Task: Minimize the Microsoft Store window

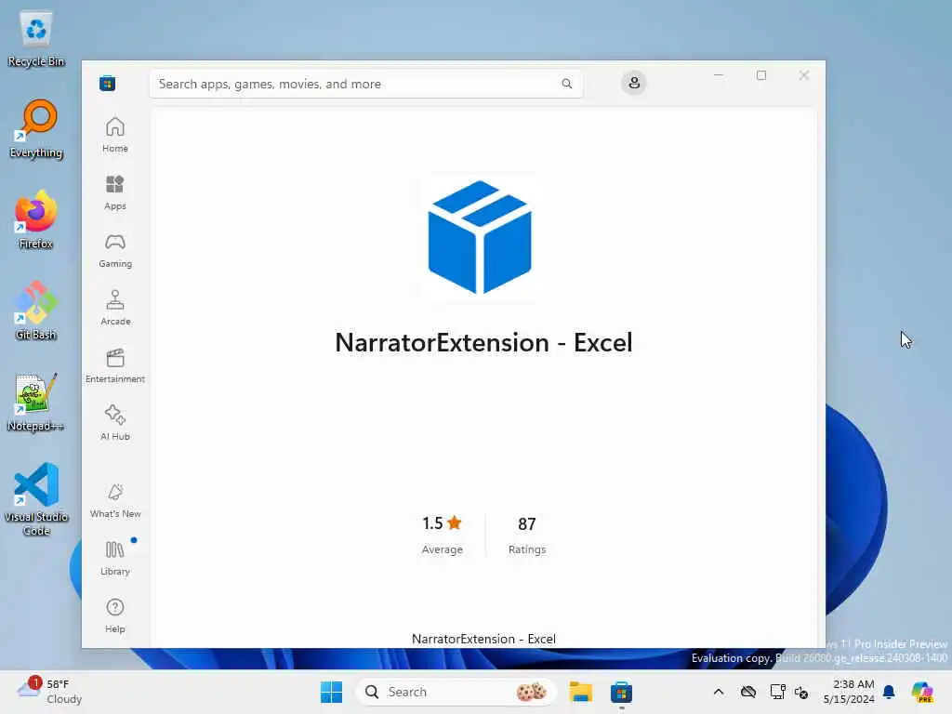Action: pyautogui.click(x=719, y=75)
